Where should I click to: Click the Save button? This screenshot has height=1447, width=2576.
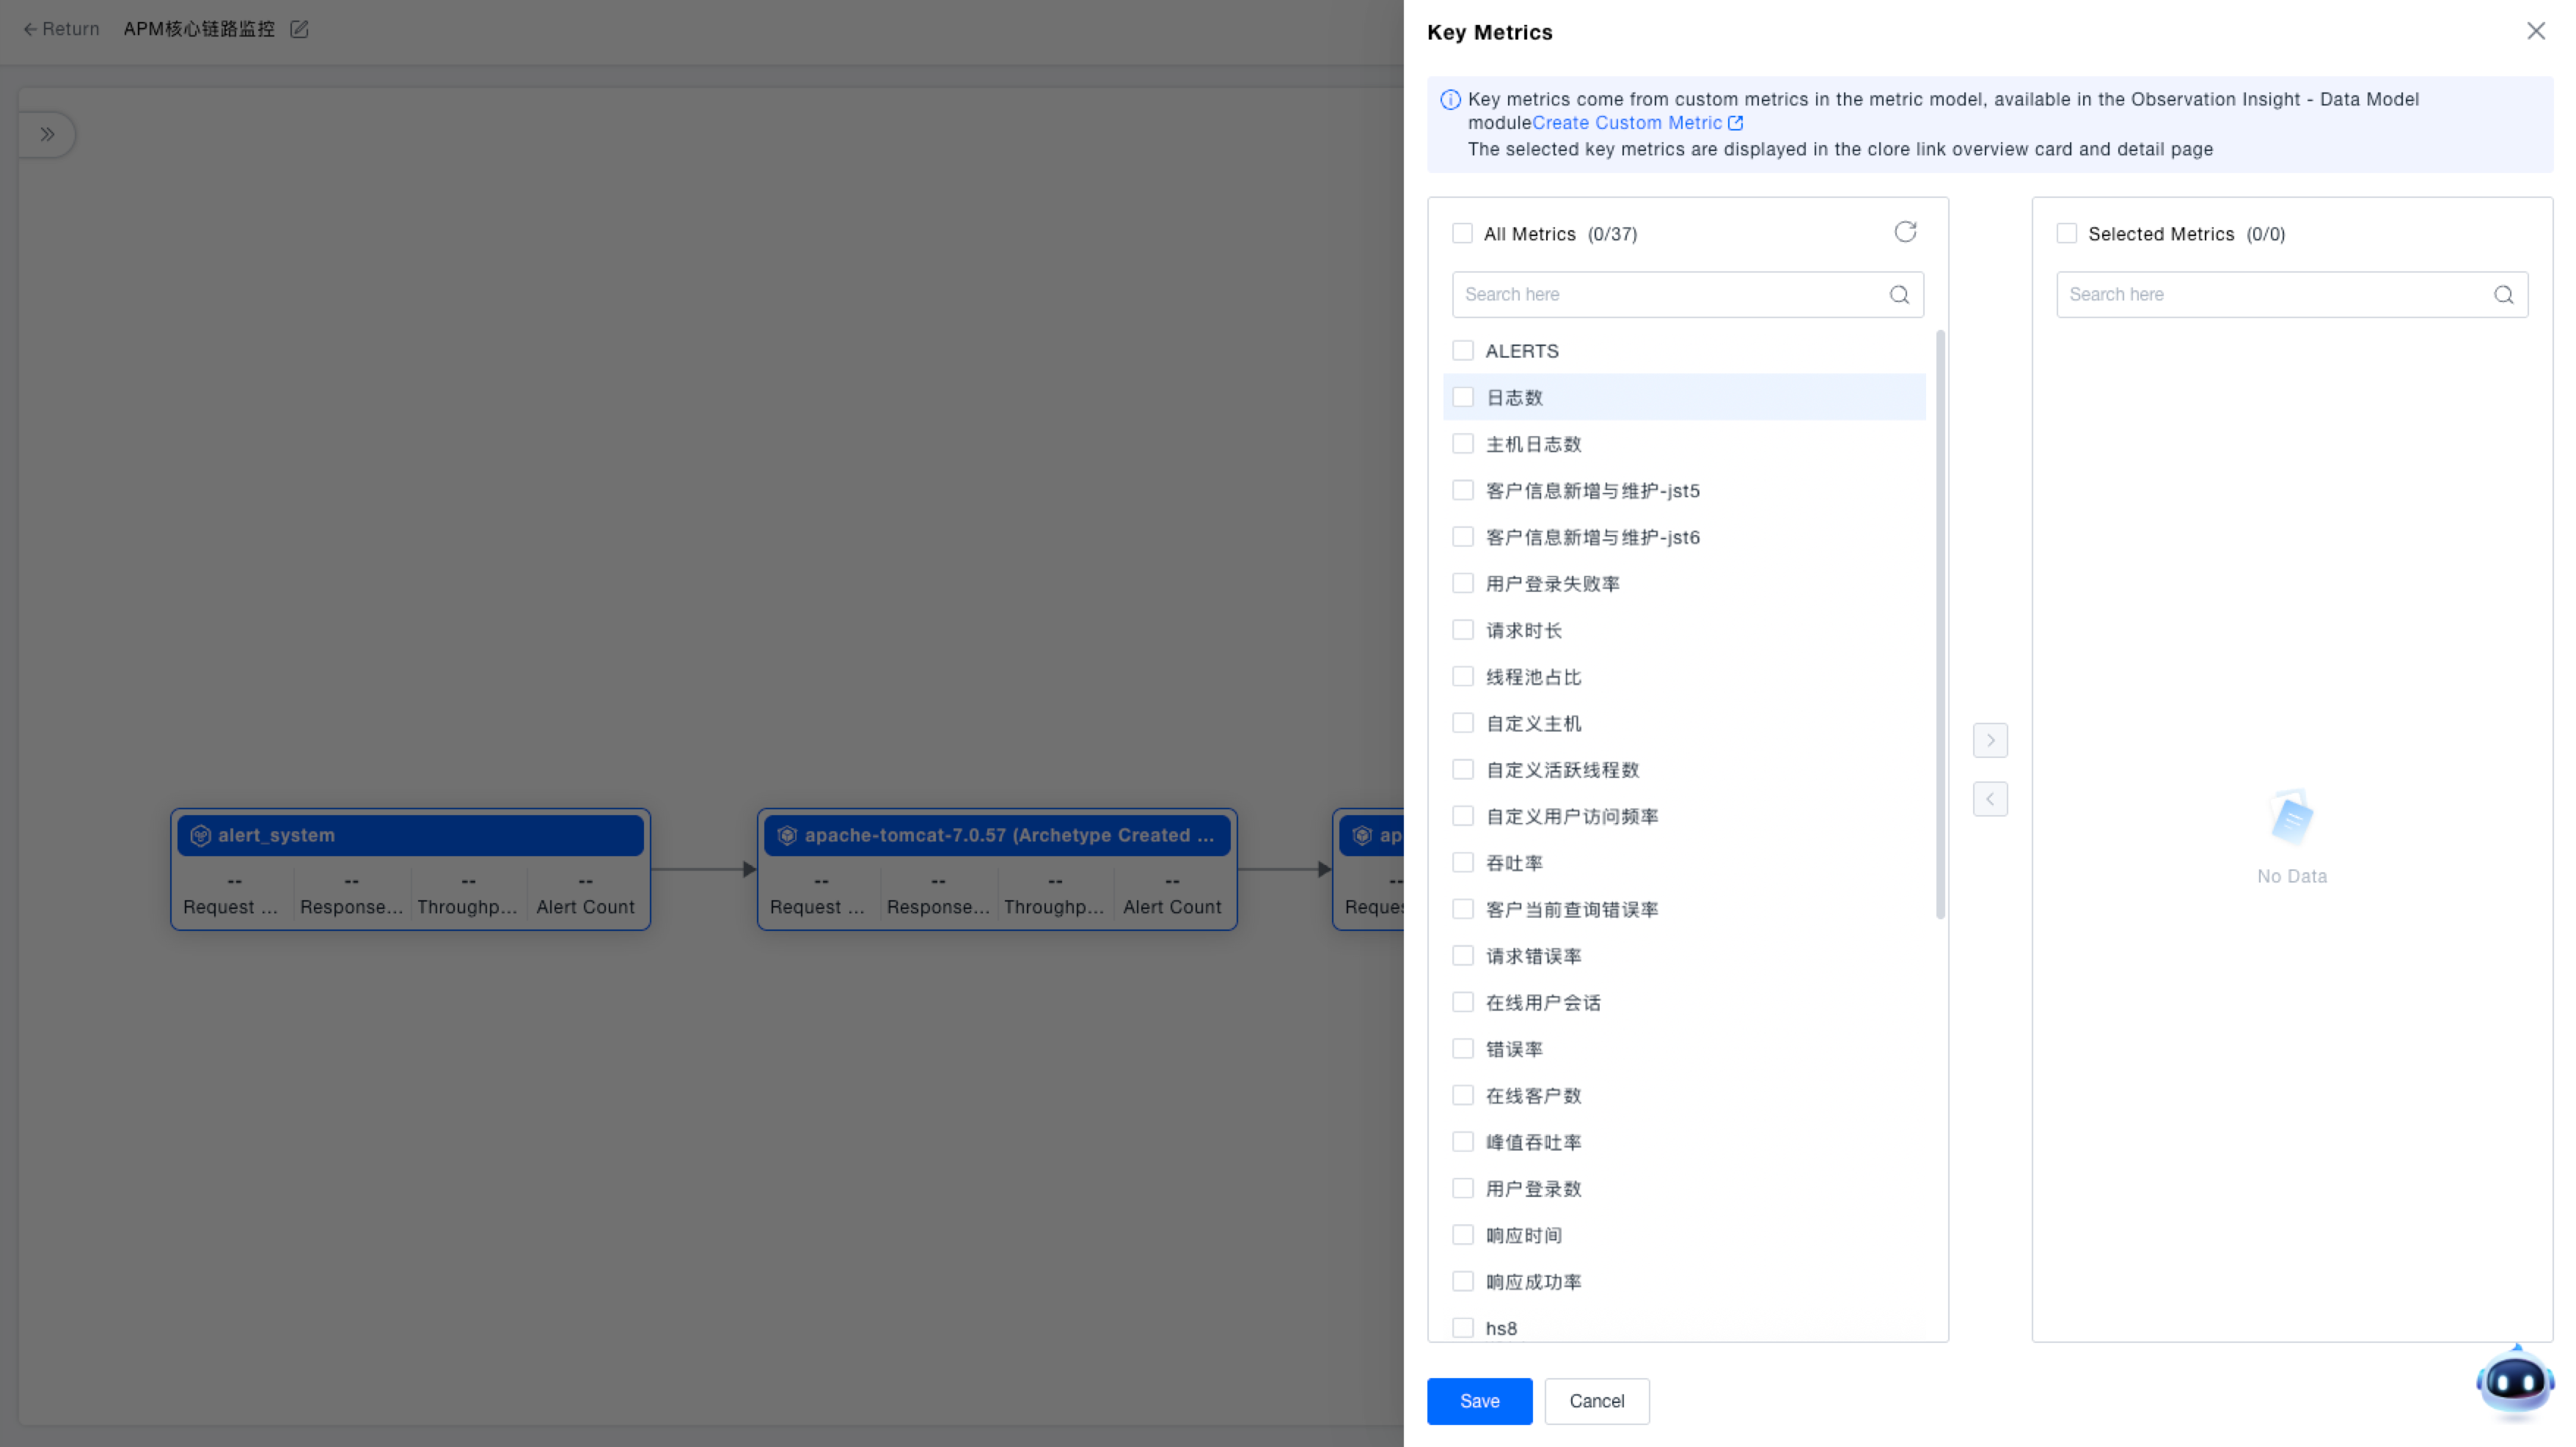click(1479, 1401)
